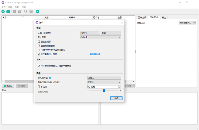The width and height of the screenshot is (199, 130).
Task: Sort by the 分辨率 column header
Action: 80,18
